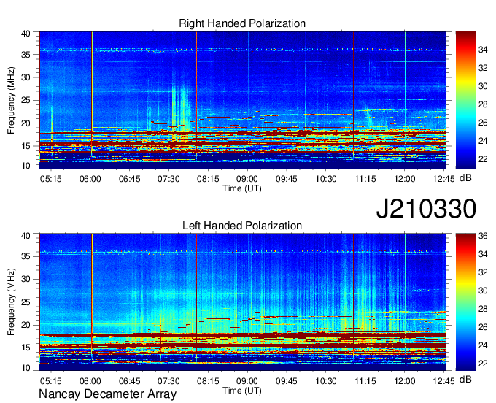Click the 07:30 tick in Right Handed plot
Screen dimensions: 496x403
[168, 179]
